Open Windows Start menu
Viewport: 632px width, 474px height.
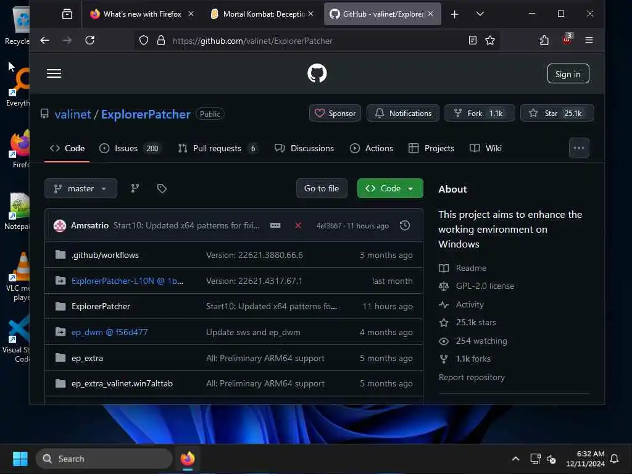[x=20, y=459]
